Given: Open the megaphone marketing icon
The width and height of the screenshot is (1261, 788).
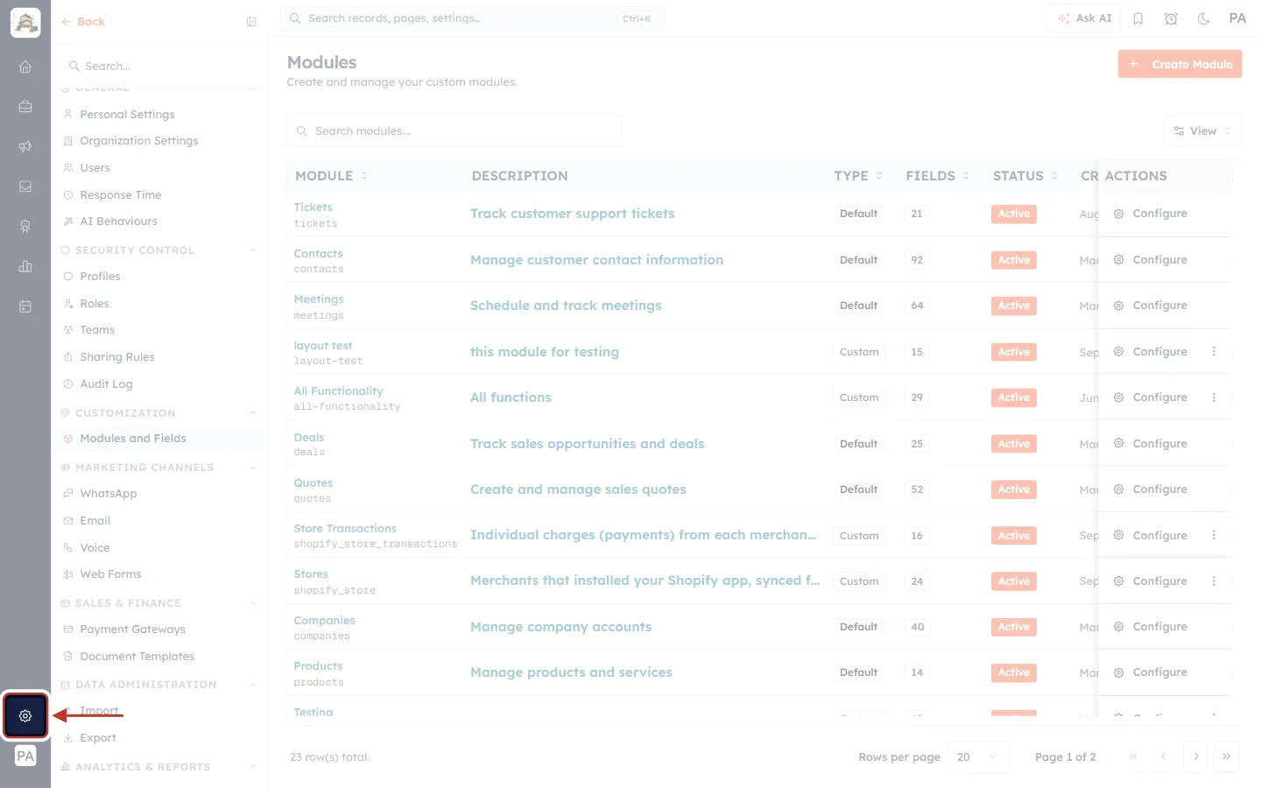Looking at the screenshot, I should click(25, 146).
